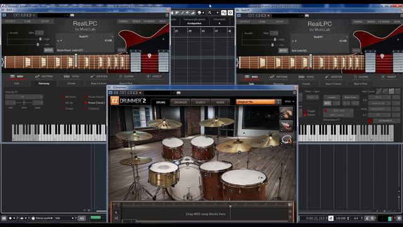Open the Original Mix preset dropdown in EZdrummer
This screenshot has height=227, width=403.
pyautogui.click(x=258, y=102)
